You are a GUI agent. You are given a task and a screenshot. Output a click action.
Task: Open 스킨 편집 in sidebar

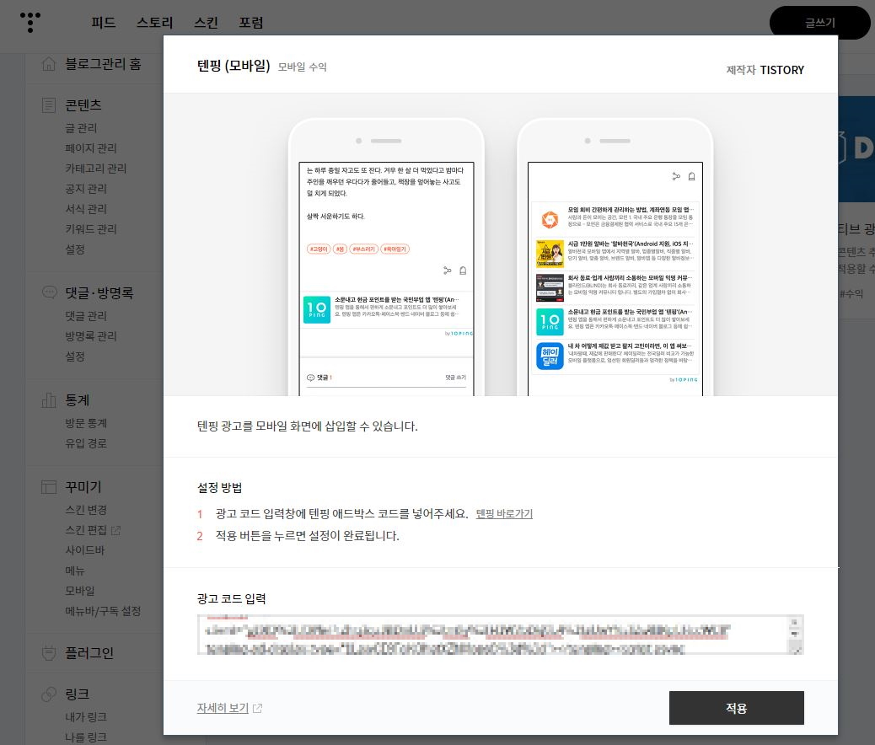[86, 530]
